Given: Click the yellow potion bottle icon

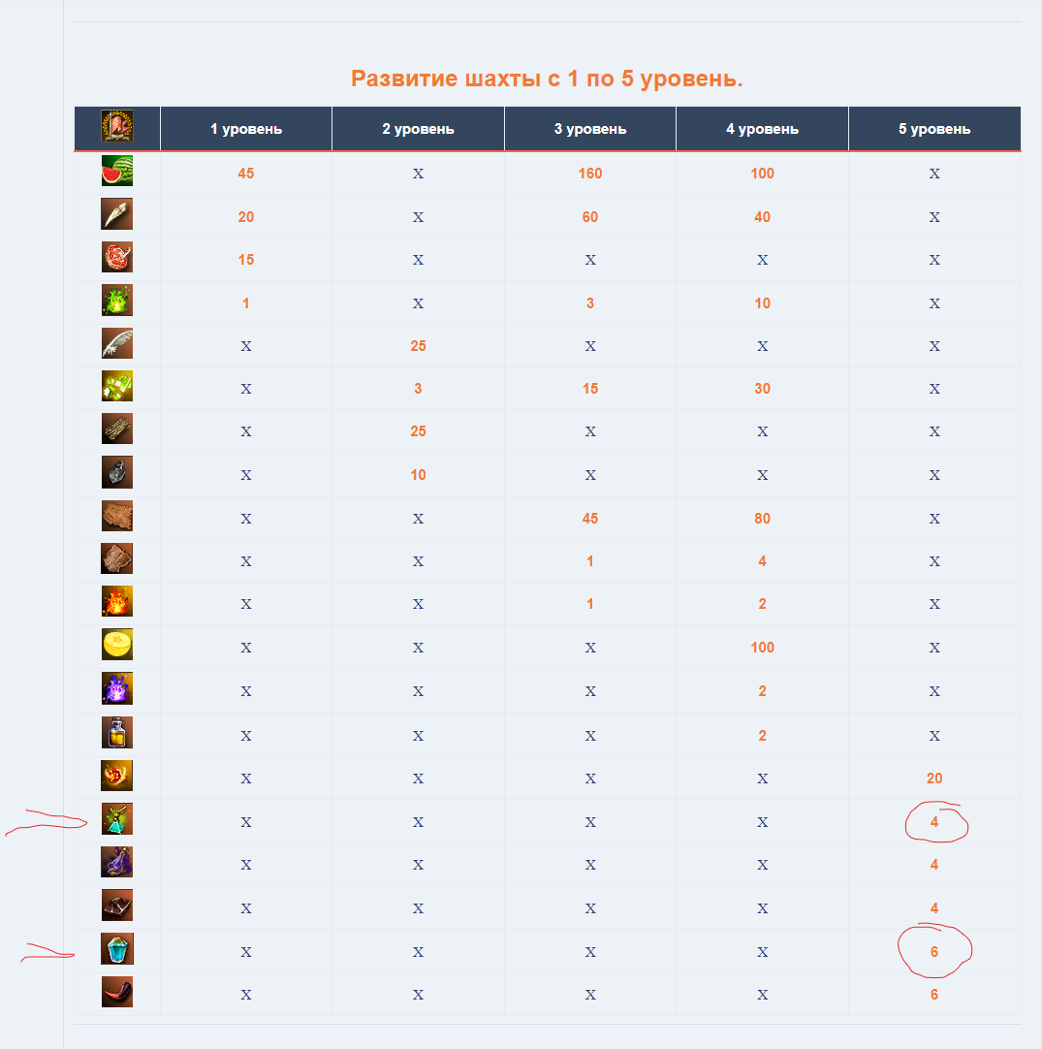Looking at the screenshot, I should pyautogui.click(x=117, y=733).
